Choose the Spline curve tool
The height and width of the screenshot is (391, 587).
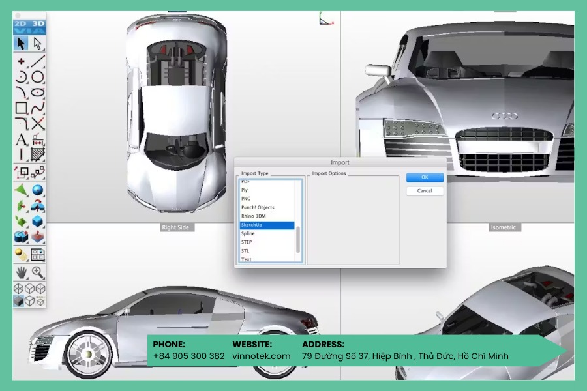click(37, 108)
